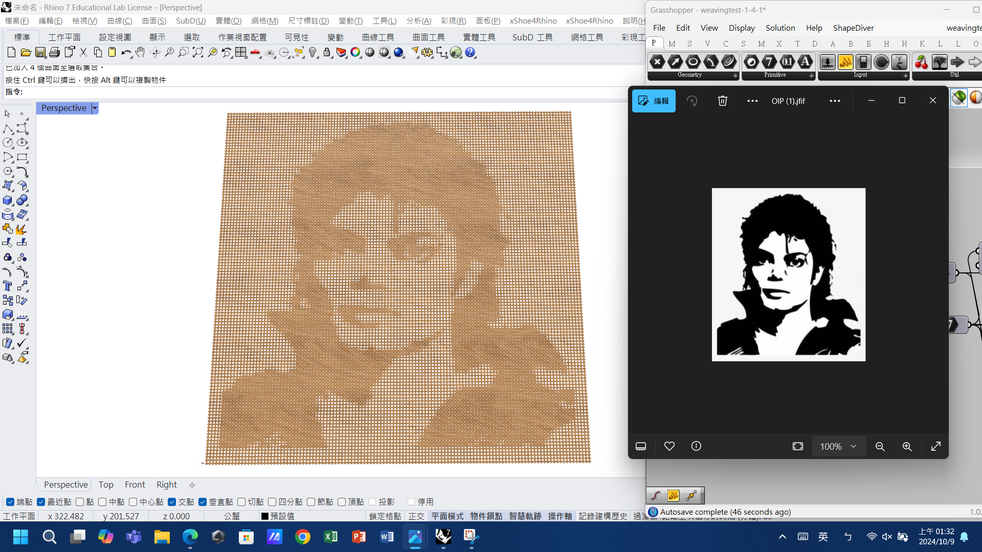The width and height of the screenshot is (982, 552).
Task: Switch to the 曲線工具 toolbar tab
Action: 378,37
